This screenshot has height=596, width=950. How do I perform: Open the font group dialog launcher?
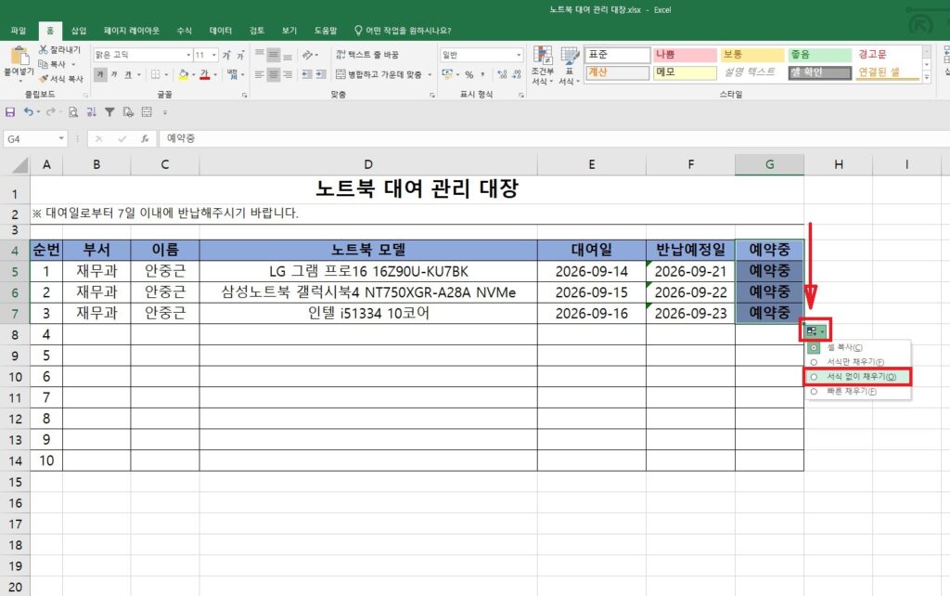click(245, 96)
